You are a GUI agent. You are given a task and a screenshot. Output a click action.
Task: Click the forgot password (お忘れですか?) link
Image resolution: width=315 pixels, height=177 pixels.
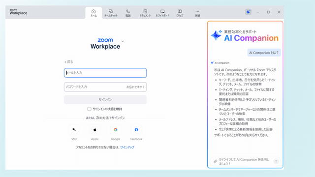[135, 87]
